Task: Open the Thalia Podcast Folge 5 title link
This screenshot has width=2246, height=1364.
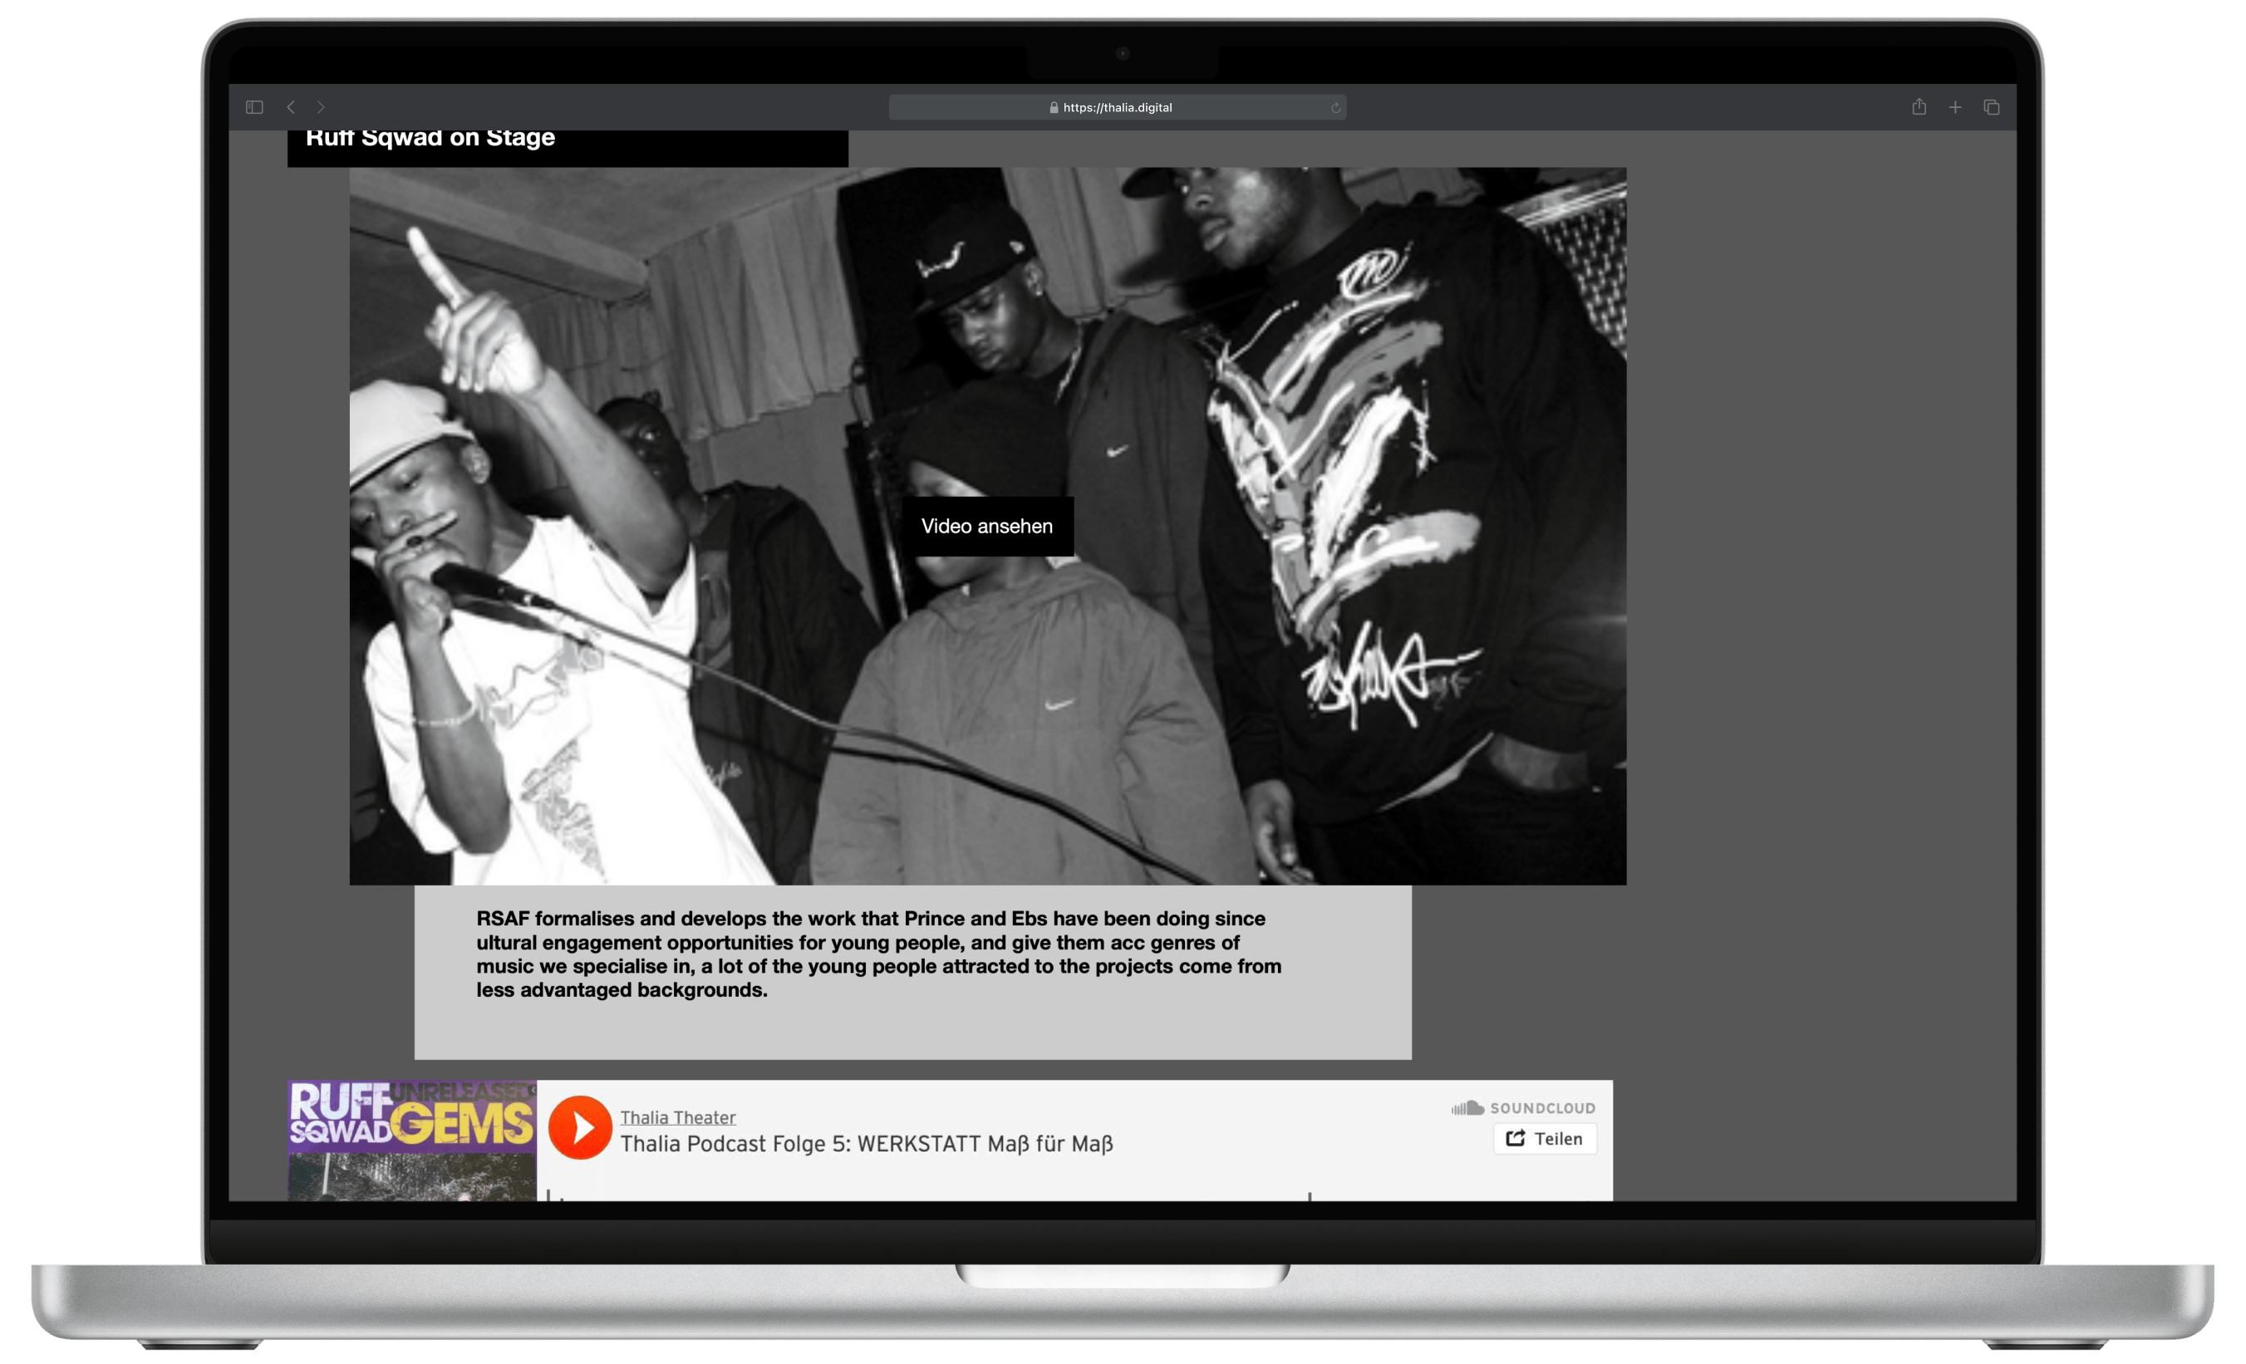Action: pyautogui.click(x=866, y=1145)
